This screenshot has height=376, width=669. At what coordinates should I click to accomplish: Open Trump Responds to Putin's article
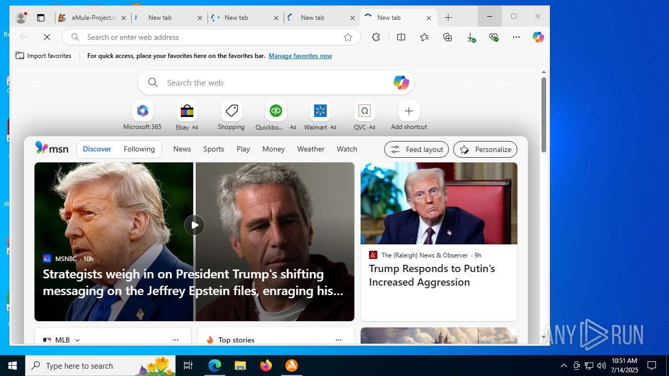[x=432, y=275]
